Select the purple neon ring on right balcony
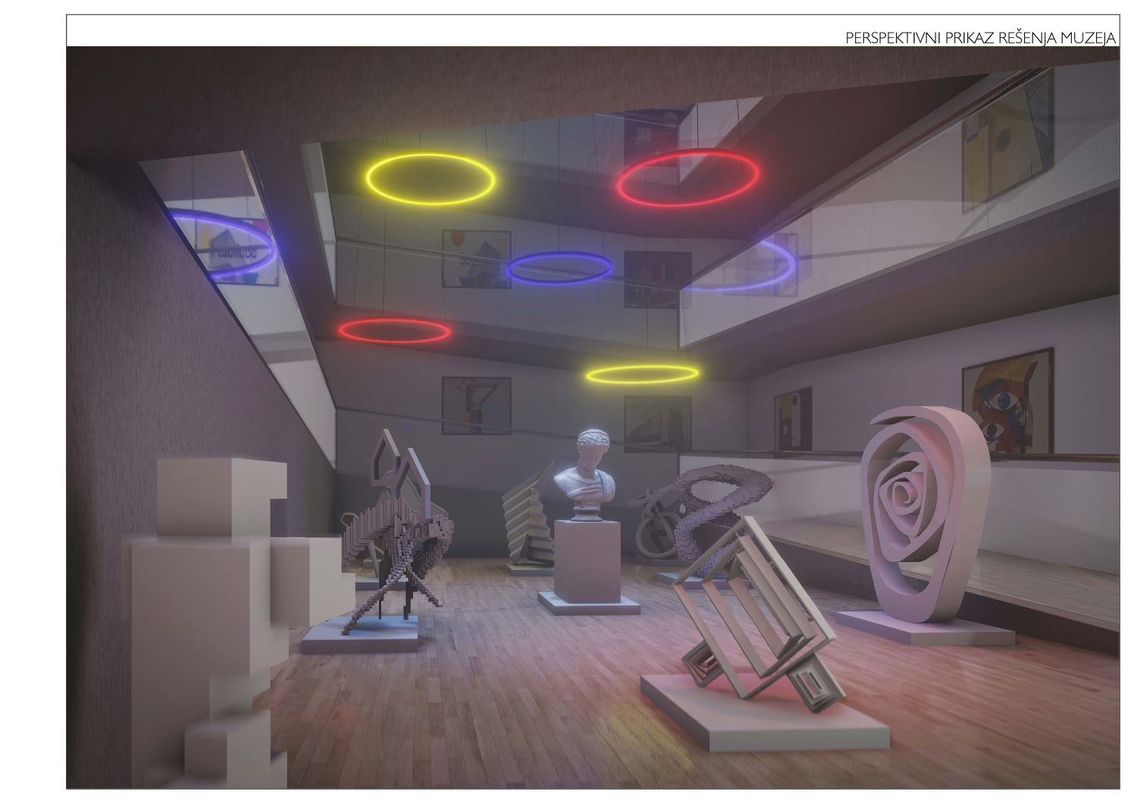 pos(750,265)
